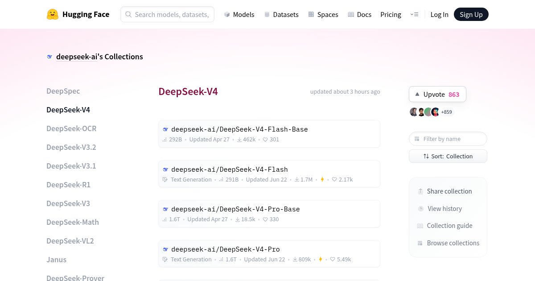Click the download icon showing 18.5k
The height and width of the screenshot is (281, 535).
tap(238, 219)
